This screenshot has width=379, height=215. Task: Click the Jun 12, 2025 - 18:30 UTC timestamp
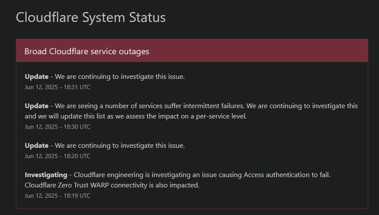coord(58,127)
